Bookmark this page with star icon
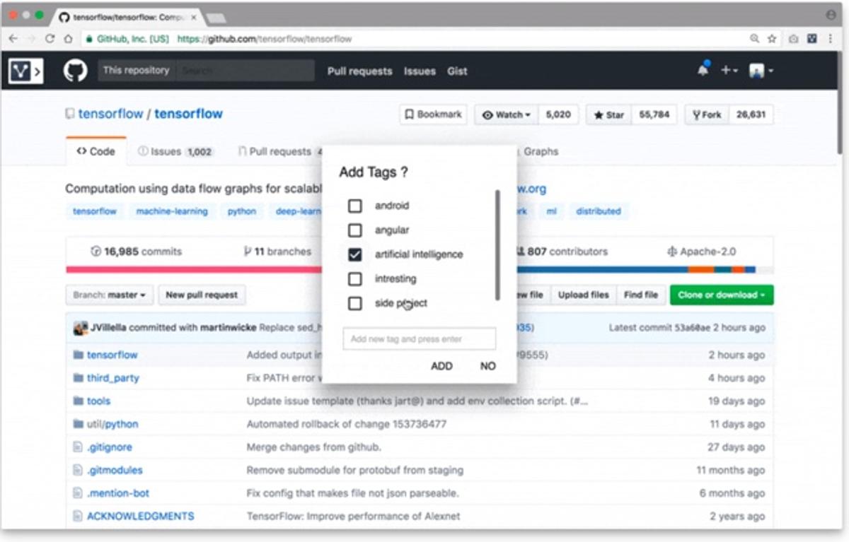This screenshot has height=542, width=849. click(x=772, y=39)
